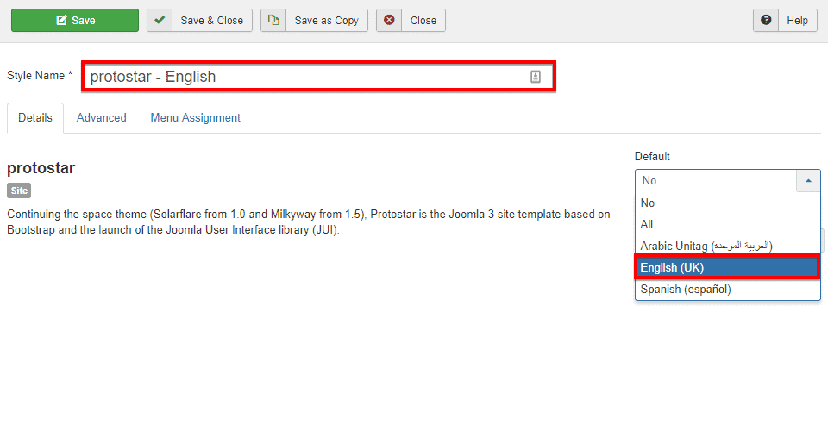
Task: Click inside the Style Name input field
Action: pos(318,77)
